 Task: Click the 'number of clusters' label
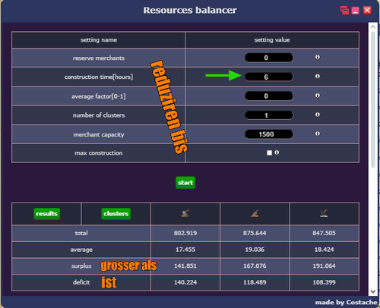coord(99,115)
